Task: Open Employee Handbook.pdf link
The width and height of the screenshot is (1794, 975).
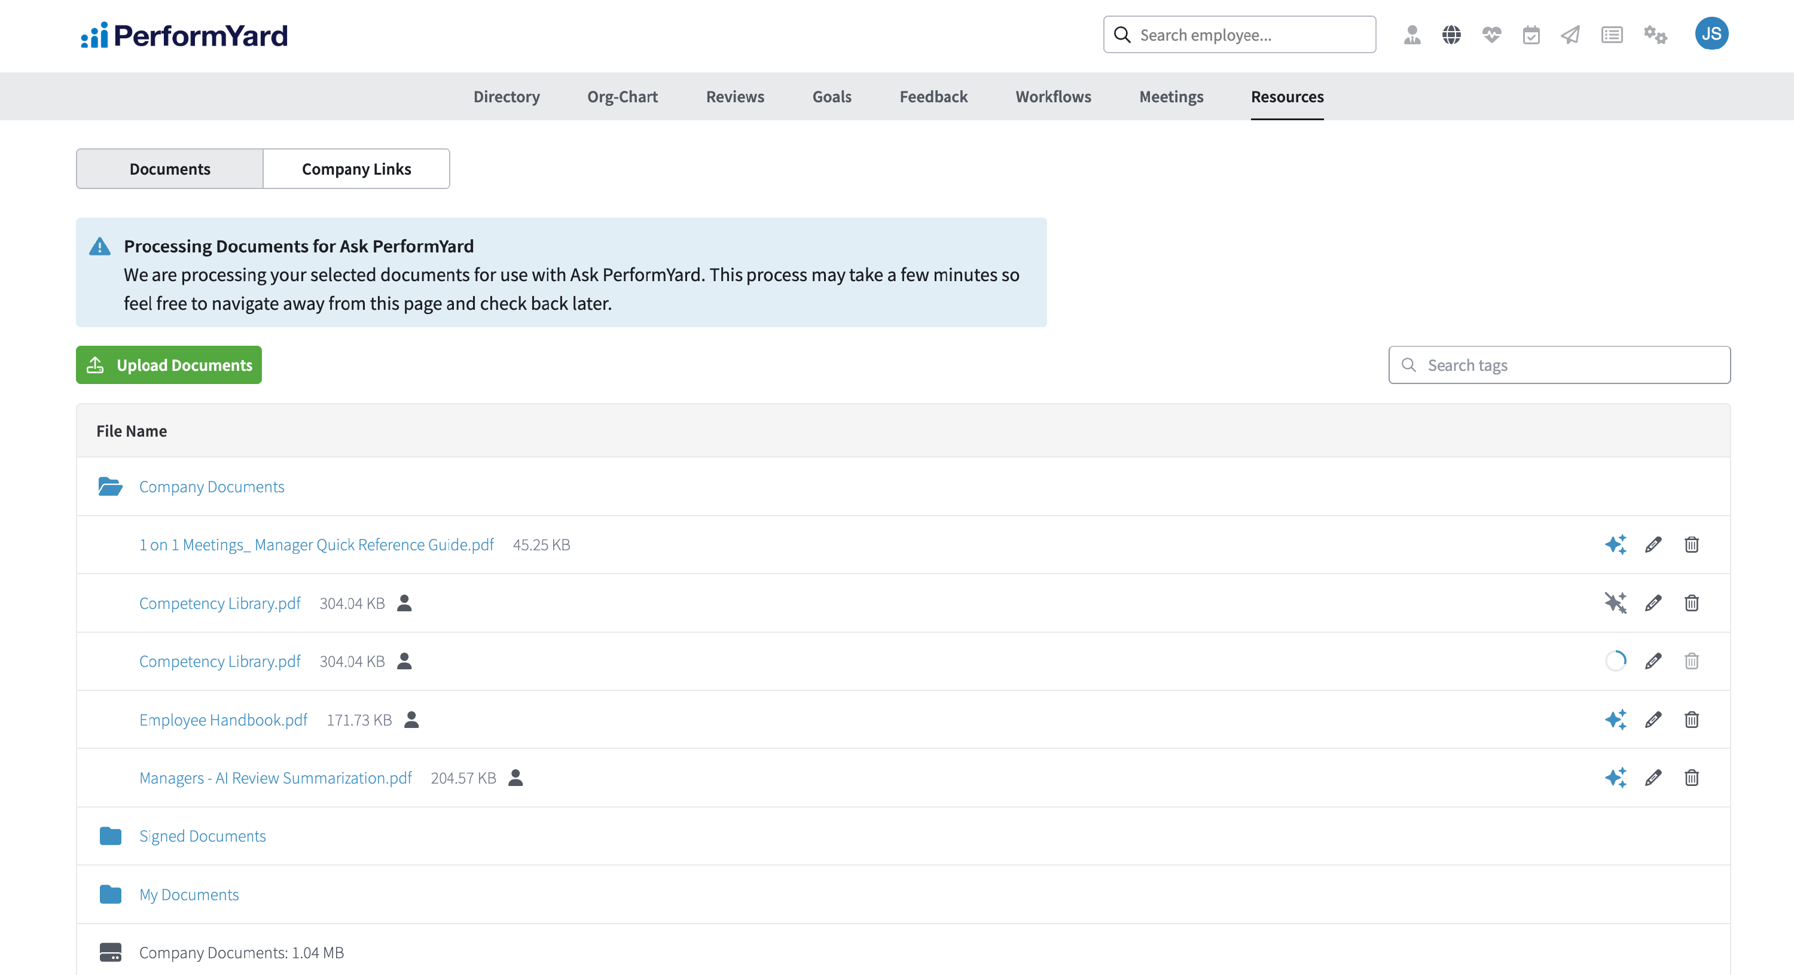Action: point(223,720)
